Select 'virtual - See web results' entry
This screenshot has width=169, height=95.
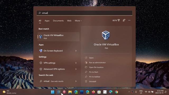point(58,81)
